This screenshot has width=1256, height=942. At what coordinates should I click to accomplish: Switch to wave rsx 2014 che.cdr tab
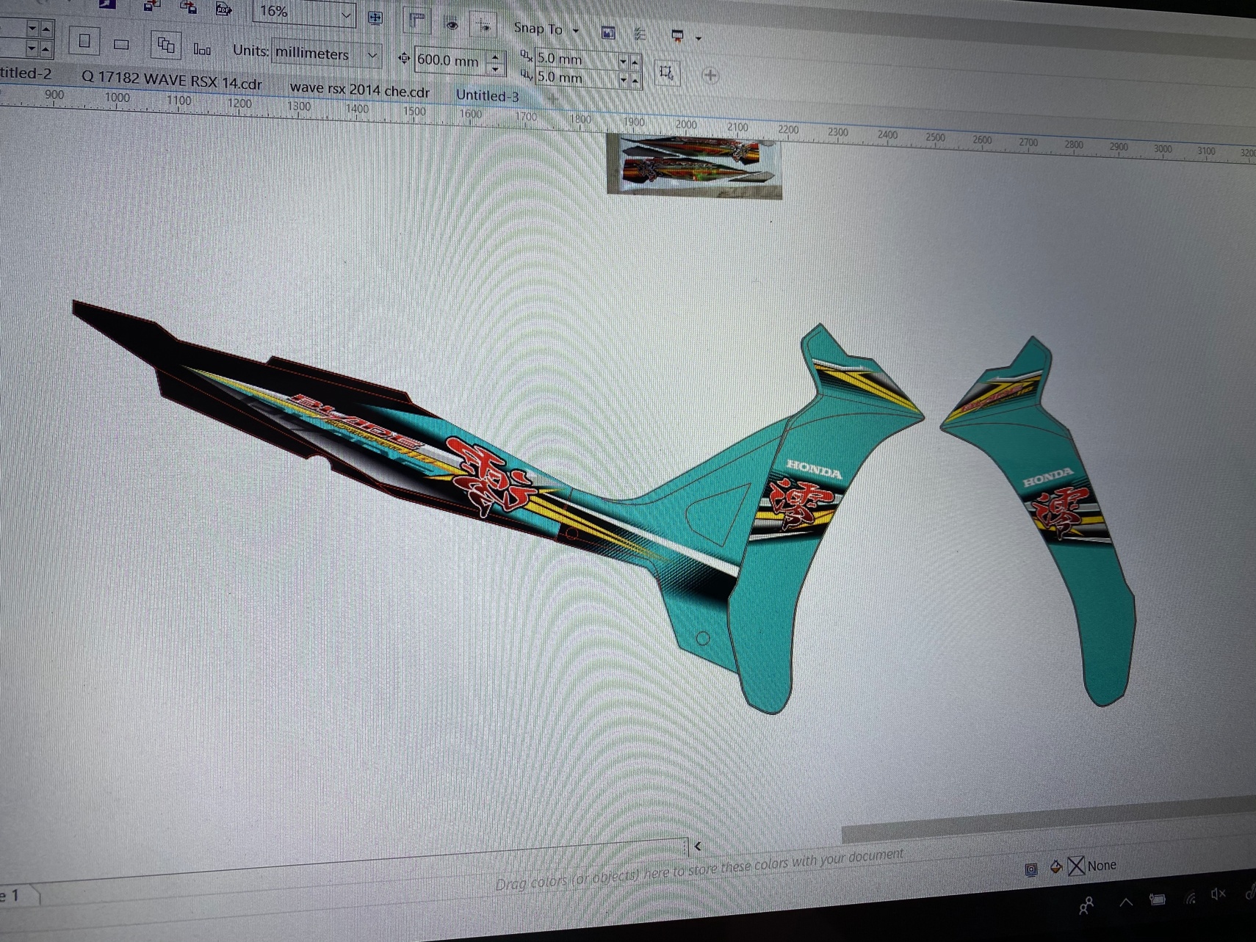pos(359,90)
